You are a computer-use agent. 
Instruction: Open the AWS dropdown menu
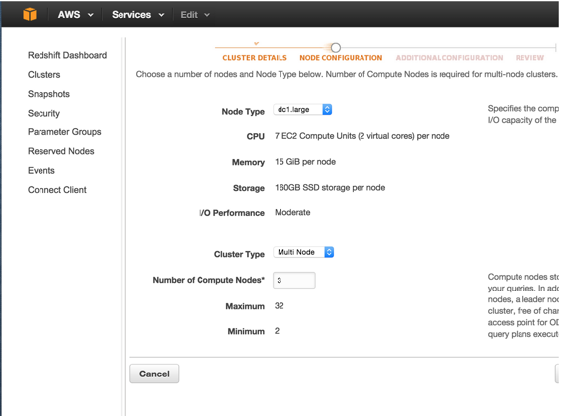(75, 15)
